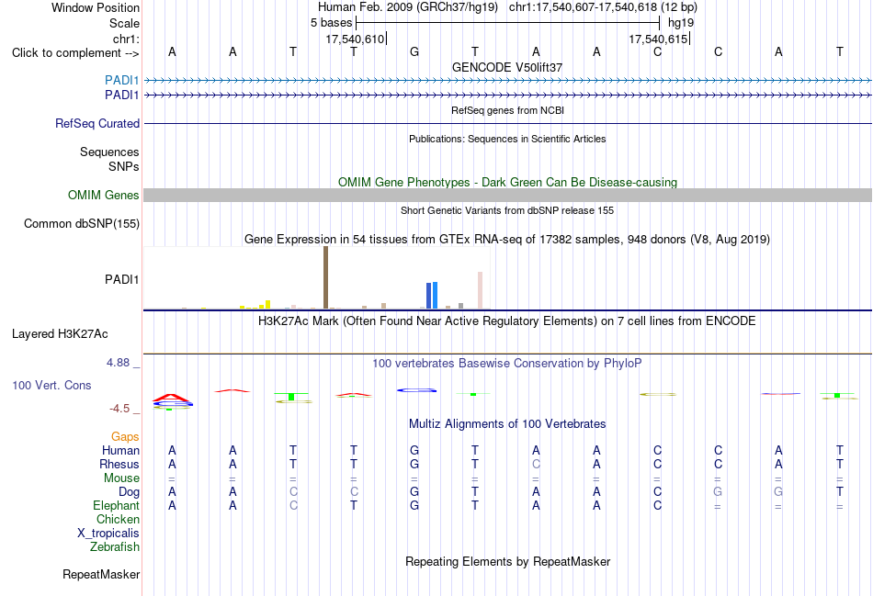Open Common dbSNP(155) track label

[x=81, y=224]
